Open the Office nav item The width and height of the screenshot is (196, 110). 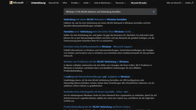65,3
